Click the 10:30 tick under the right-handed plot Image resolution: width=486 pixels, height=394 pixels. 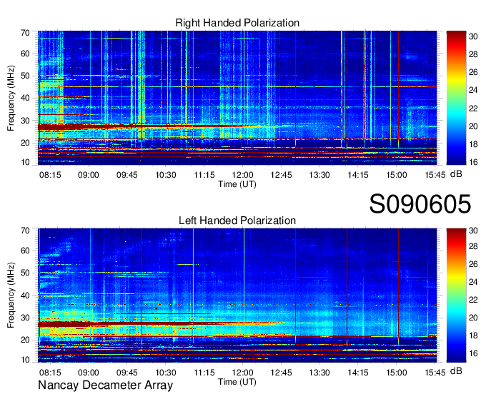point(166,175)
